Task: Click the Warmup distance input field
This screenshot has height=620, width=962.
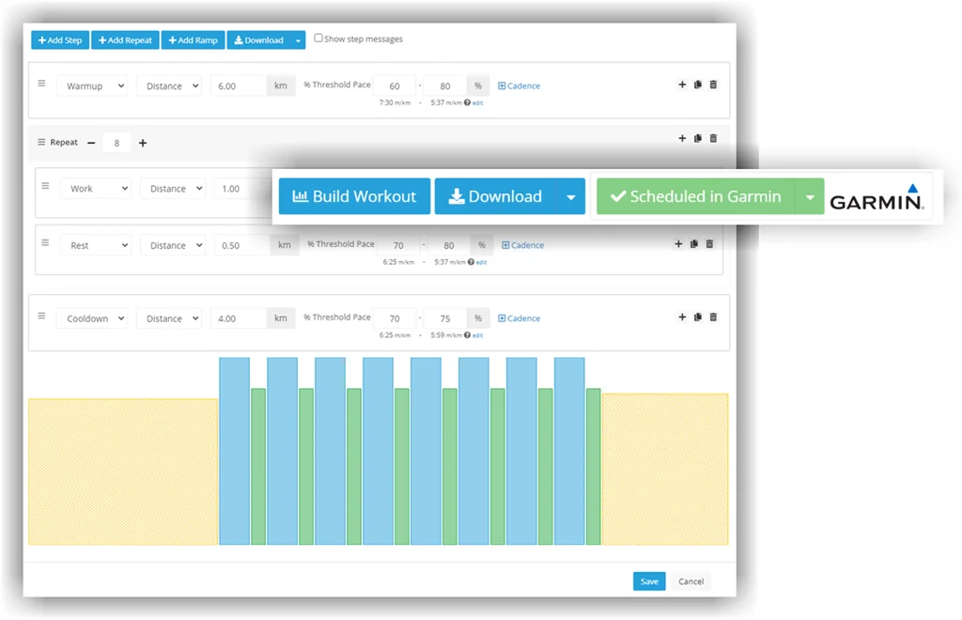Action: pyautogui.click(x=238, y=86)
